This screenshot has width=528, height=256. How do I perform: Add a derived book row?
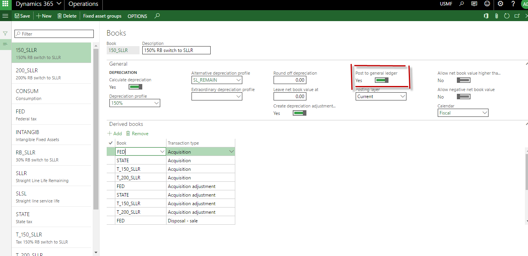tap(115, 134)
